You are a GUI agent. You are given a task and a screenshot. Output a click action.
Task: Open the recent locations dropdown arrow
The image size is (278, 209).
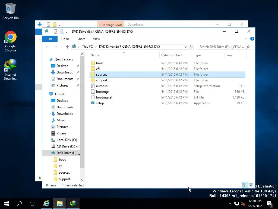pyautogui.click(x=62, y=47)
